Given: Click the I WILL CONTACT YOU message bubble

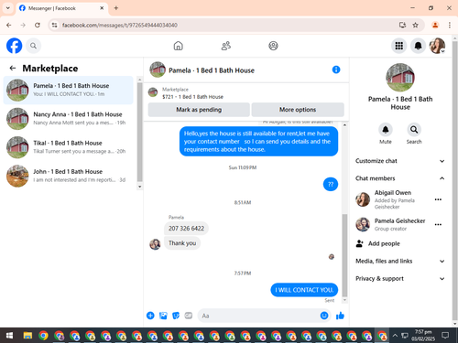Looking at the screenshot, I should click(304, 290).
